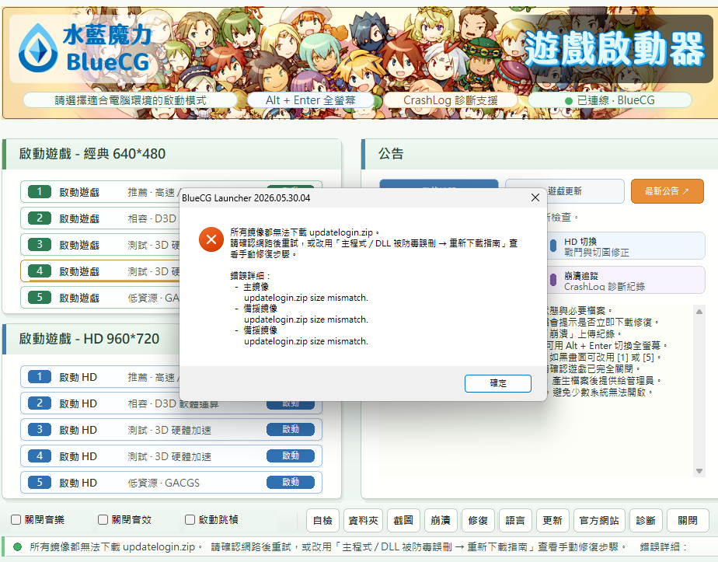This screenshot has height=562, width=718.
Task: Click HD row 4 測試 · 3D 硬體加速 text
Action: (169, 456)
